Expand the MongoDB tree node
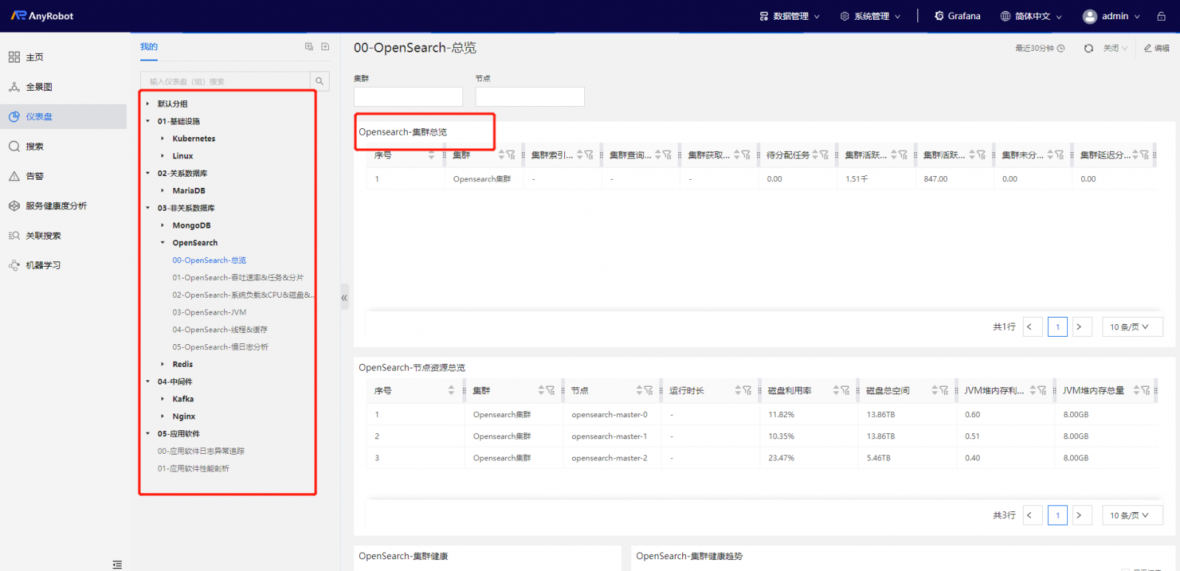The image size is (1180, 571). click(162, 225)
